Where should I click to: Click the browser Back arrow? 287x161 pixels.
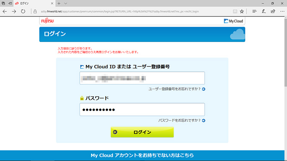[x=5, y=11]
